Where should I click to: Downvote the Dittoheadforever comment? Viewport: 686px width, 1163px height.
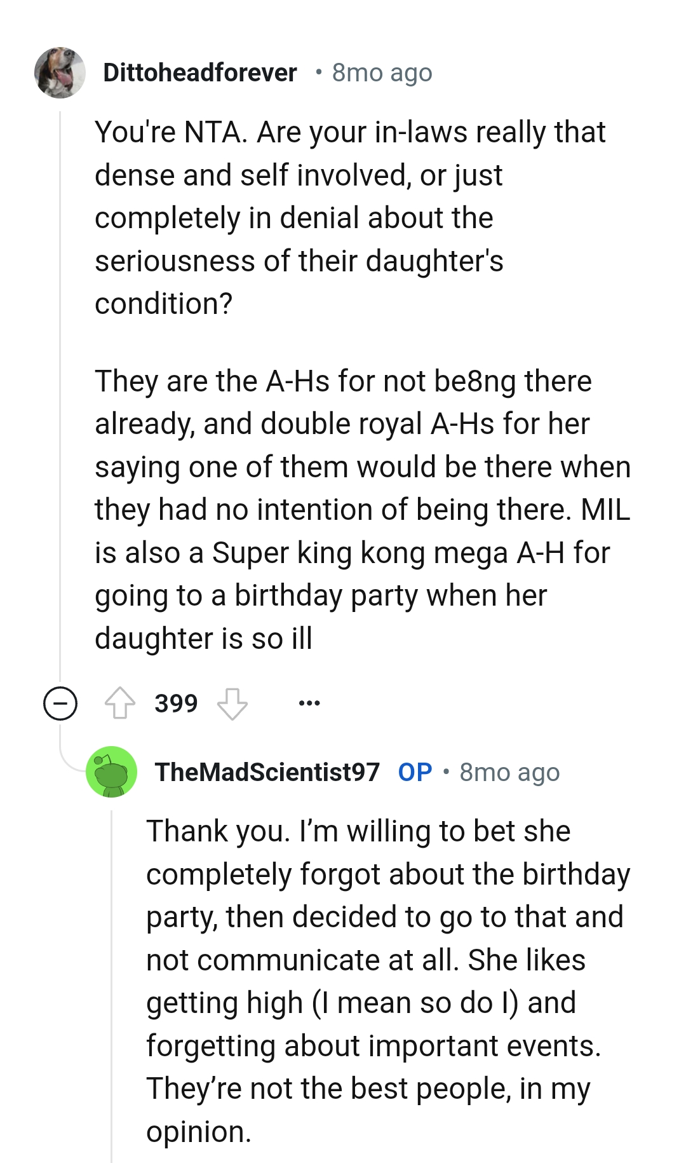(232, 704)
